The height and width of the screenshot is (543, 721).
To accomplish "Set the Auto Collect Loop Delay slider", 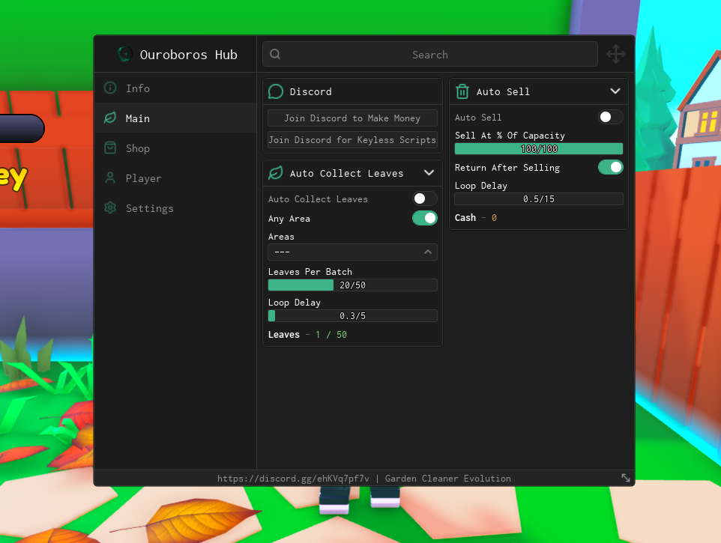I will click(x=353, y=315).
